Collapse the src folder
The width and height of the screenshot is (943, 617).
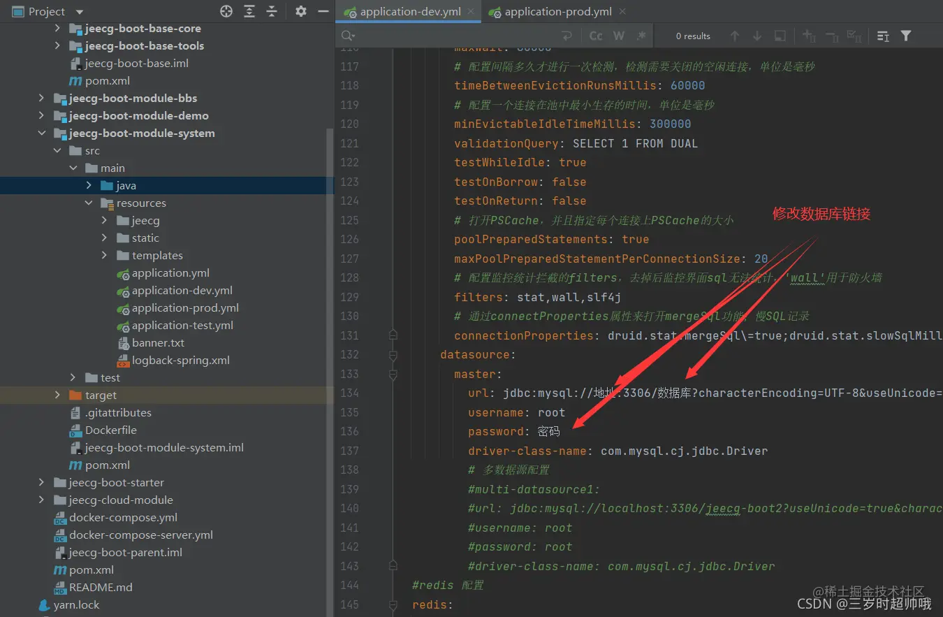point(57,151)
